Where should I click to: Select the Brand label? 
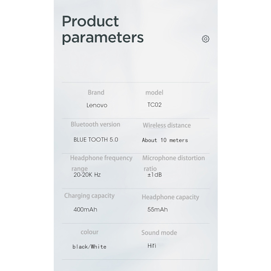pos(96,93)
